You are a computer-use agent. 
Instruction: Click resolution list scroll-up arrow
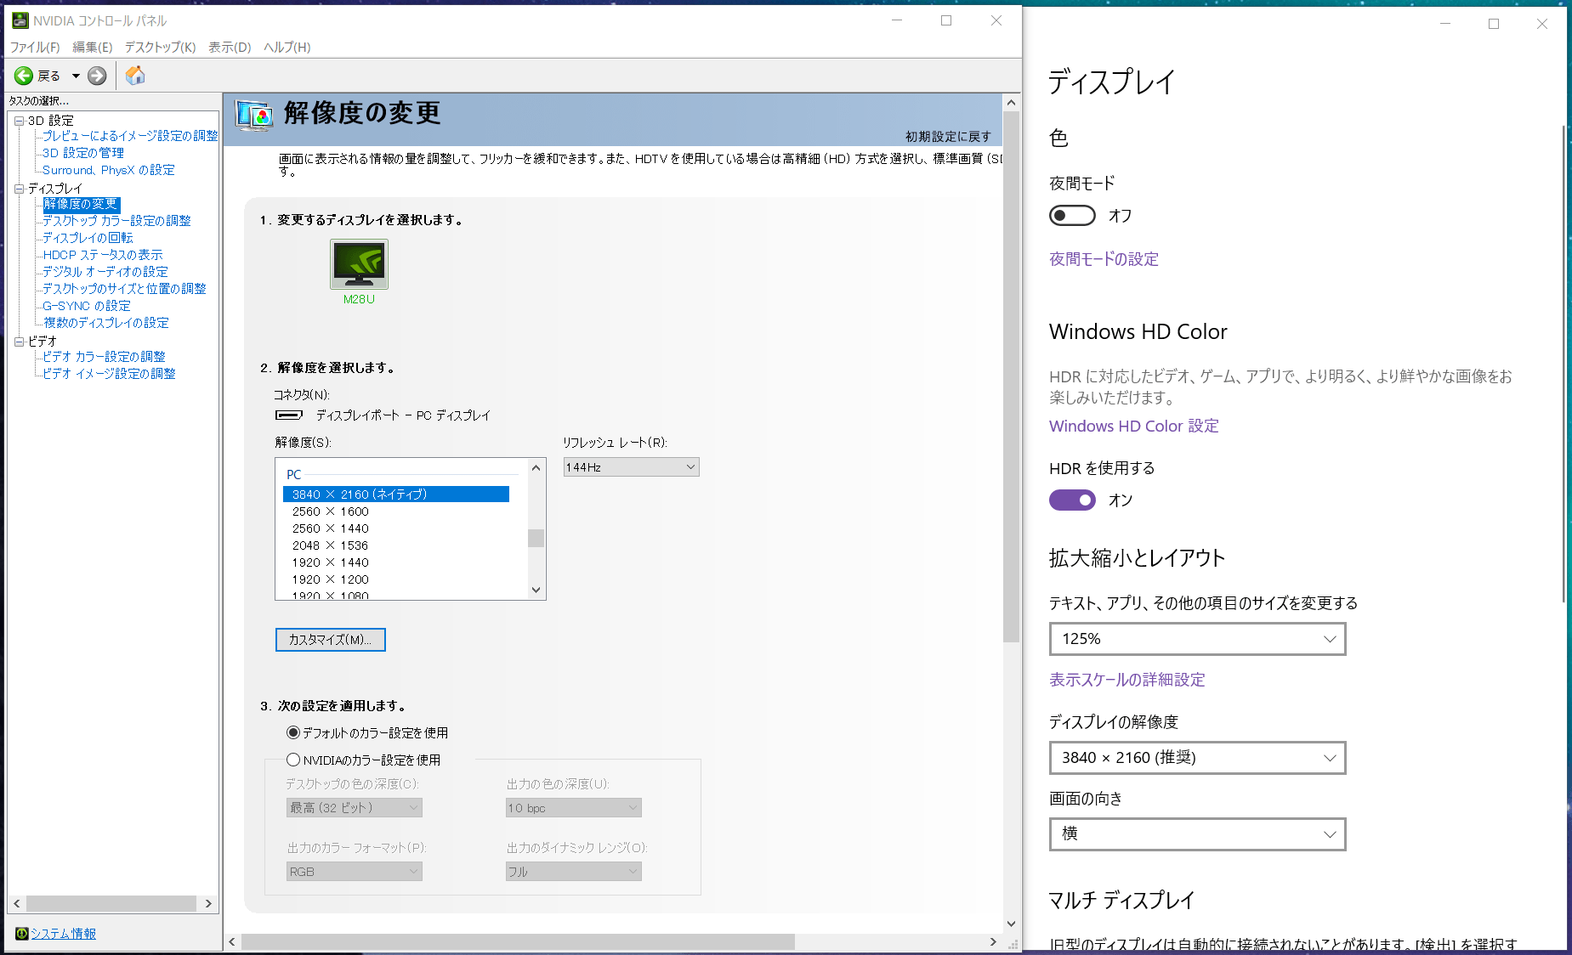tap(536, 468)
